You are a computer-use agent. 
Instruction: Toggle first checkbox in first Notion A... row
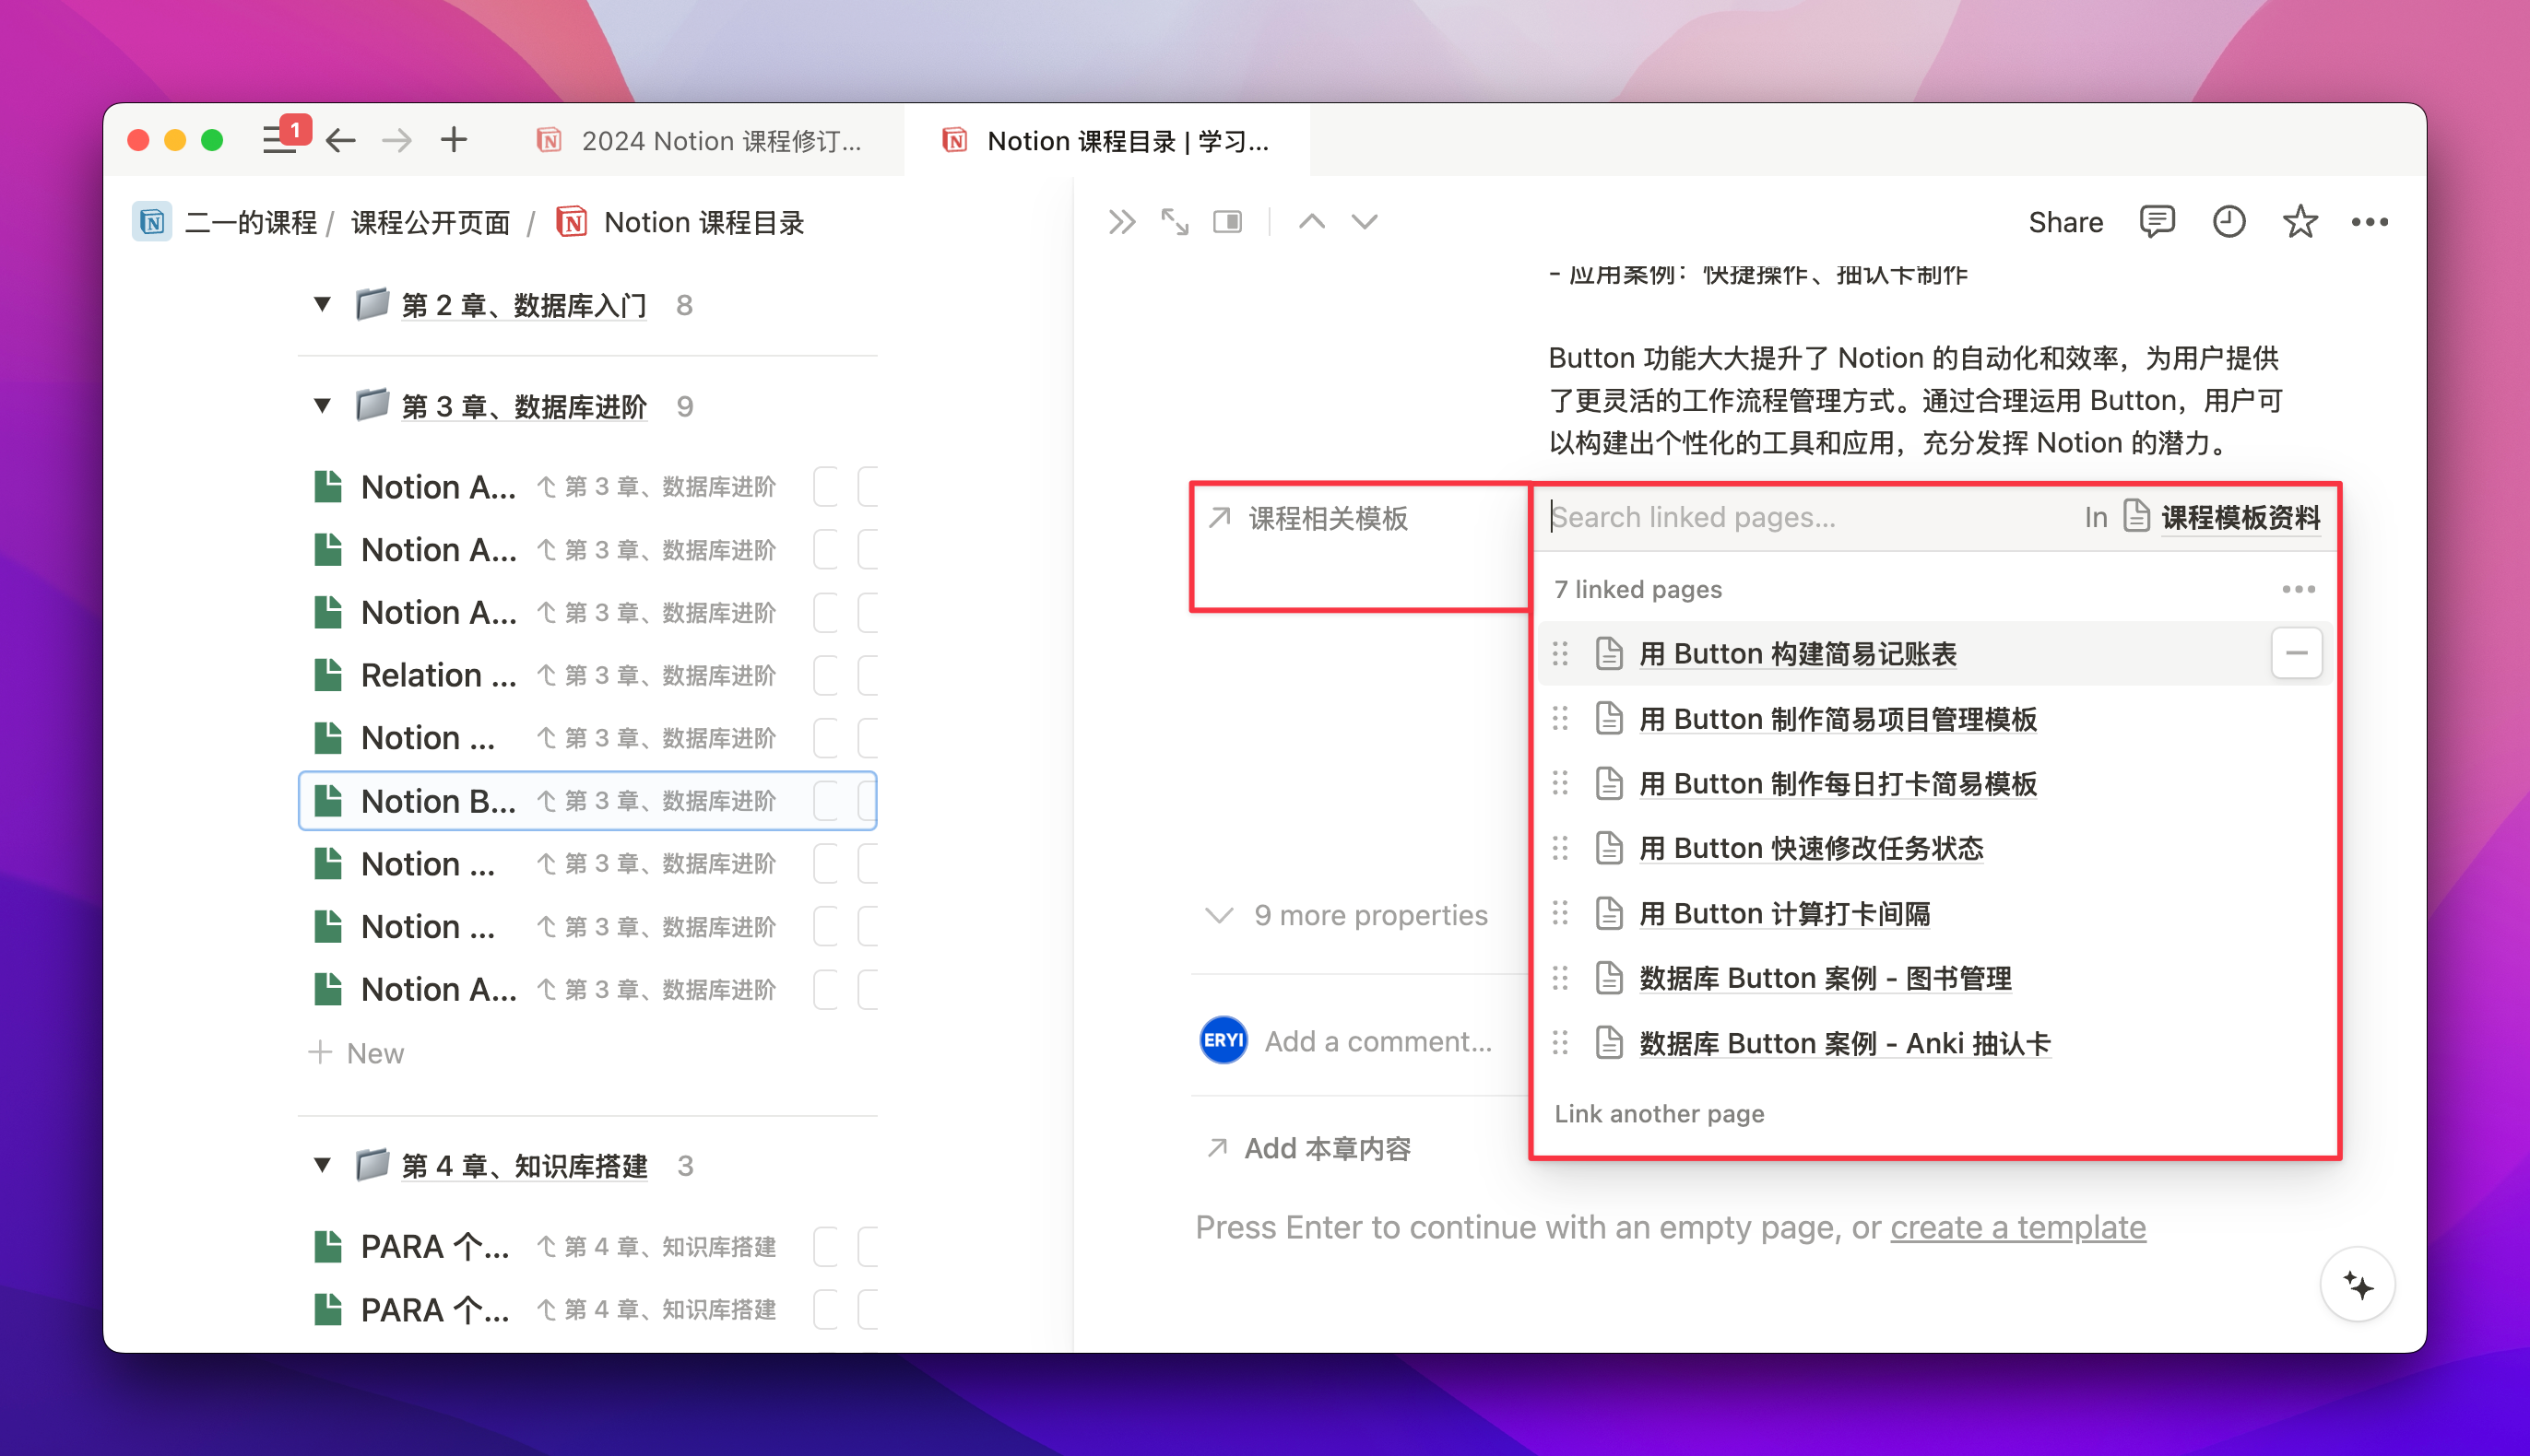click(826, 487)
